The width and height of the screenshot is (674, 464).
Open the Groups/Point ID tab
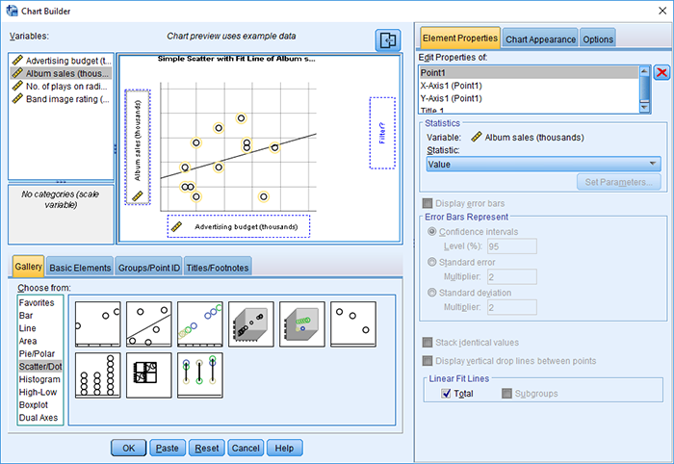(x=148, y=267)
